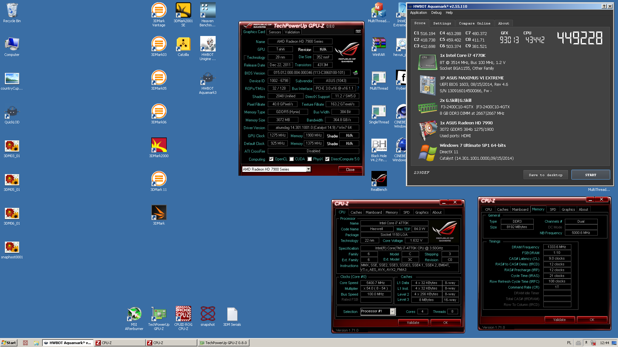Toggle the CUDA checkbox in GPU-Z
618x347 pixels.
pos(292,159)
